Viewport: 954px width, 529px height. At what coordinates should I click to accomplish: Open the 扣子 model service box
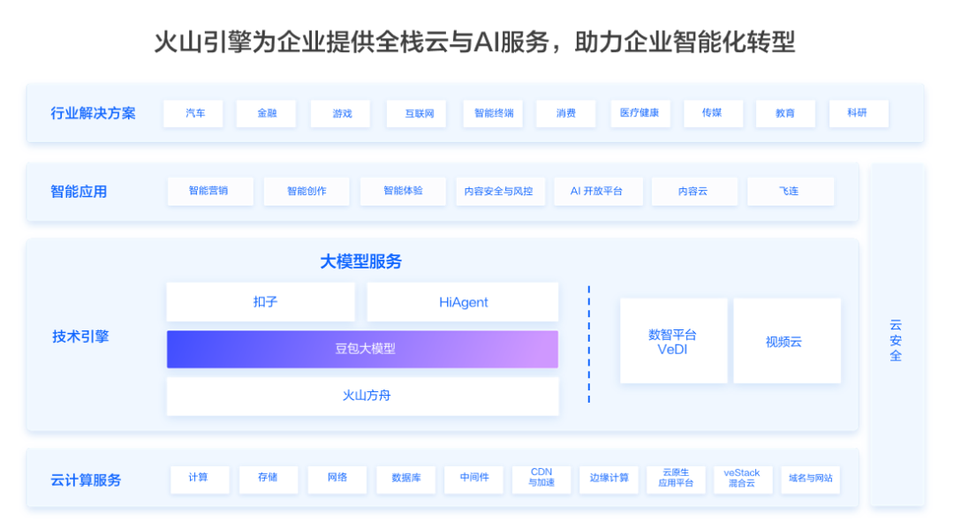coord(261,302)
